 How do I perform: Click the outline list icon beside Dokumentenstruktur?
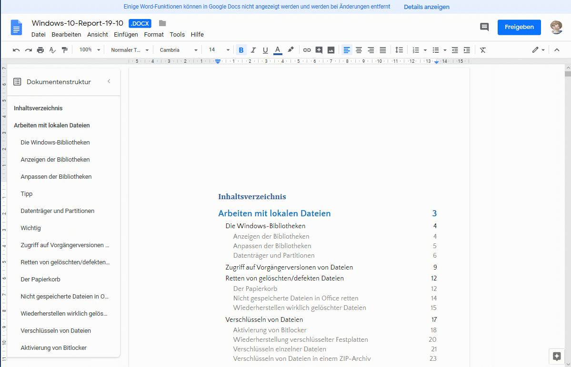click(x=17, y=82)
